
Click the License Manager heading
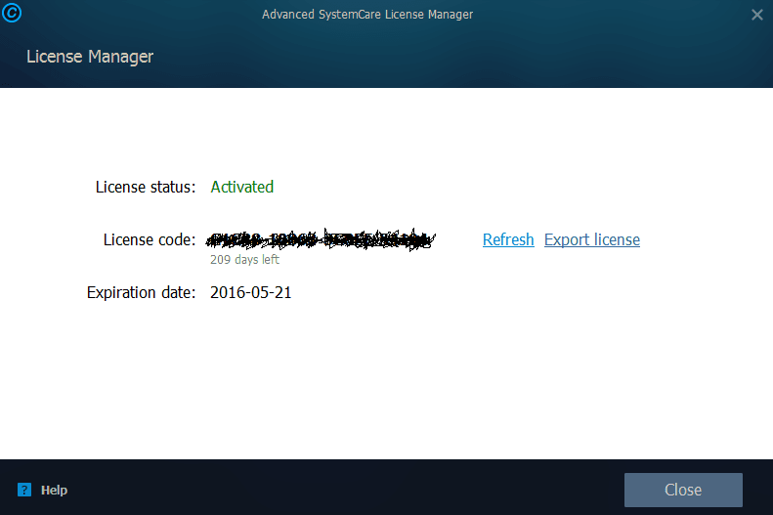click(x=90, y=57)
